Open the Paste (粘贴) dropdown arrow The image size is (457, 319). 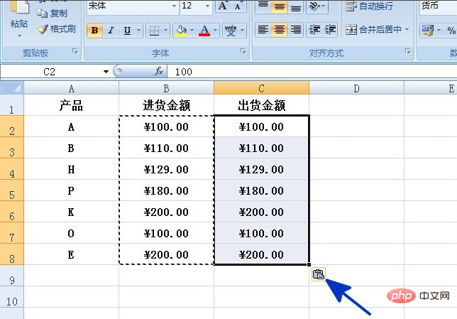point(20,36)
